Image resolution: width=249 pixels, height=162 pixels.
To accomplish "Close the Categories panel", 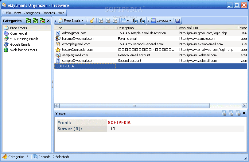I will [49, 21].
